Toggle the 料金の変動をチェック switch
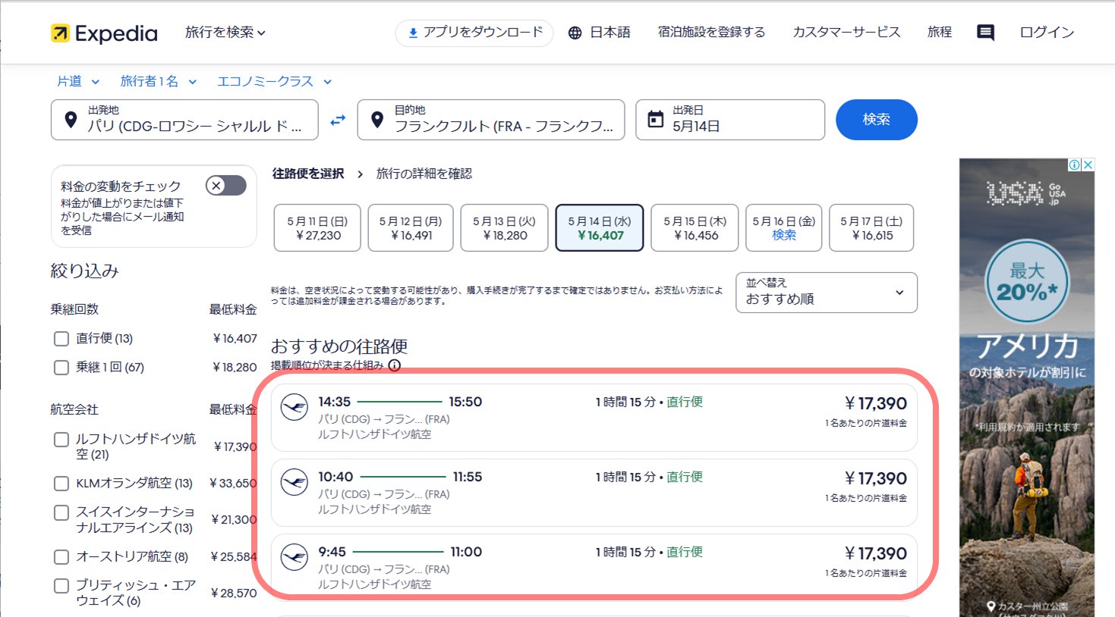Image resolution: width=1115 pixels, height=617 pixels. click(x=226, y=186)
